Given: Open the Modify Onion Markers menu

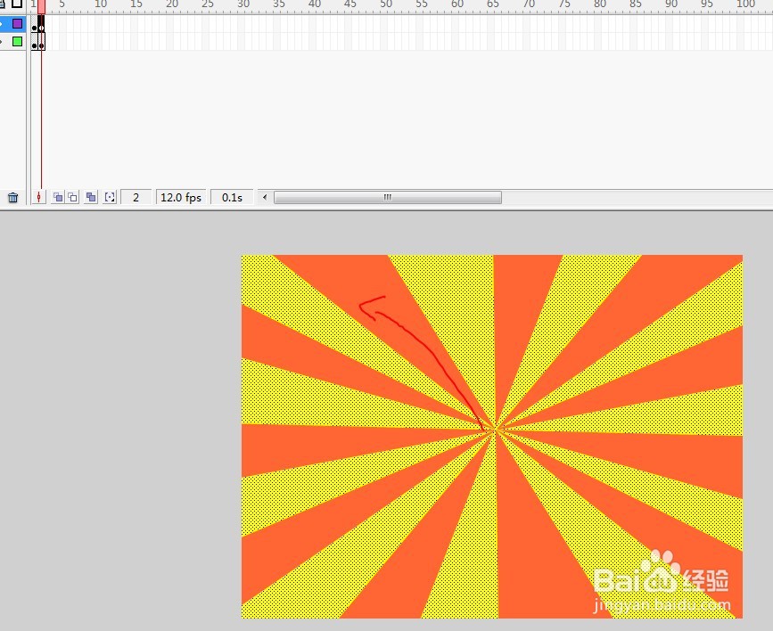Looking at the screenshot, I should tap(110, 198).
